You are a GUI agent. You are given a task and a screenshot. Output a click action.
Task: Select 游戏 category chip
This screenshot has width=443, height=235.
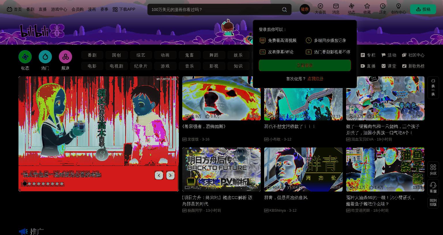165,66
